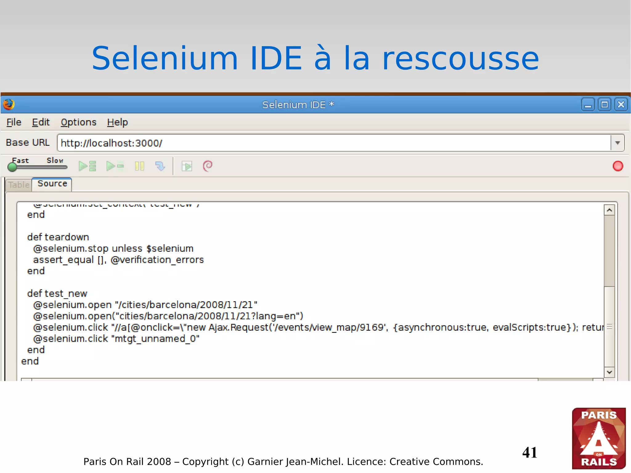
Task: Click the pink swirl rollup rules icon
Action: (x=208, y=166)
